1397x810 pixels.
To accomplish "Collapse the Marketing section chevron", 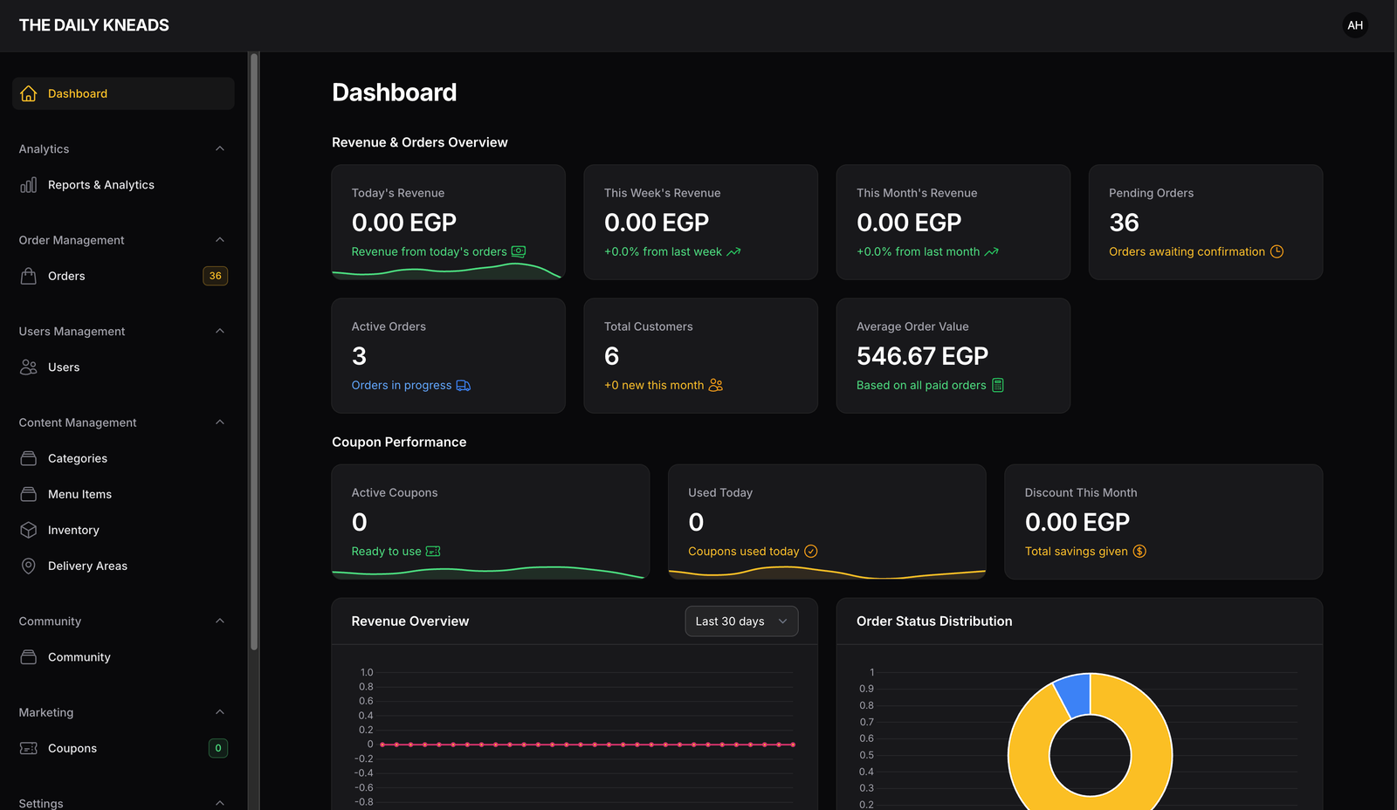I will 220,712.
